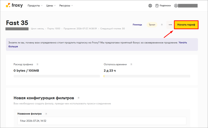Expand the Ресурсы menu
Image resolution: width=208 pixels, height=128 pixels.
coord(66,6)
